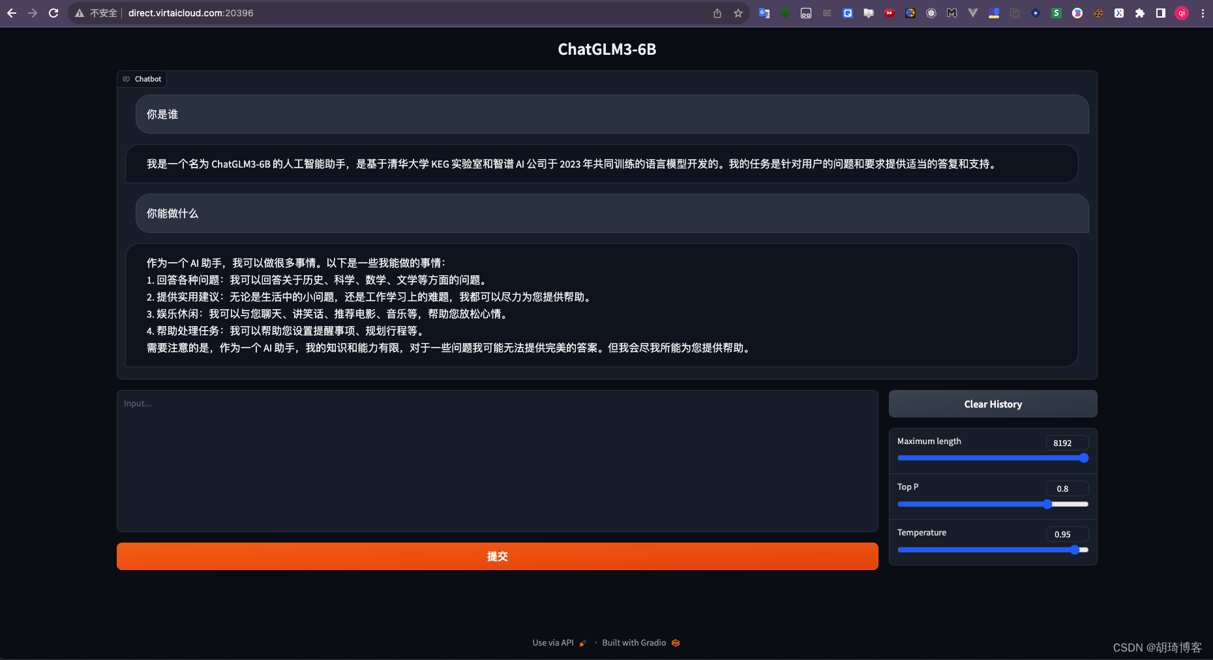Click the Top P label
1213x660 pixels.
pyautogui.click(x=908, y=487)
